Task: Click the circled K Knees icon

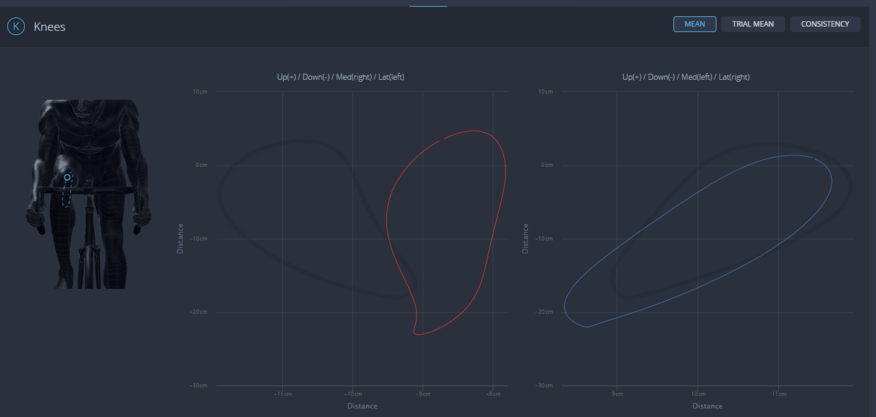Action: 16,27
